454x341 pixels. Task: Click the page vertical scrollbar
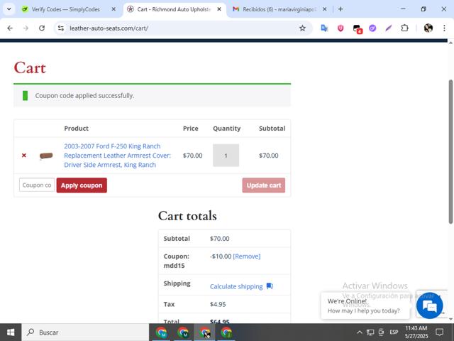tap(451, 151)
